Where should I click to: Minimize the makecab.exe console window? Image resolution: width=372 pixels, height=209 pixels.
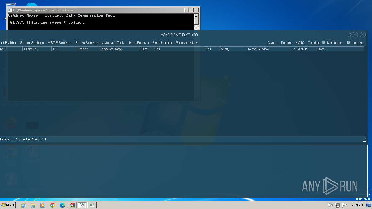click(x=186, y=10)
